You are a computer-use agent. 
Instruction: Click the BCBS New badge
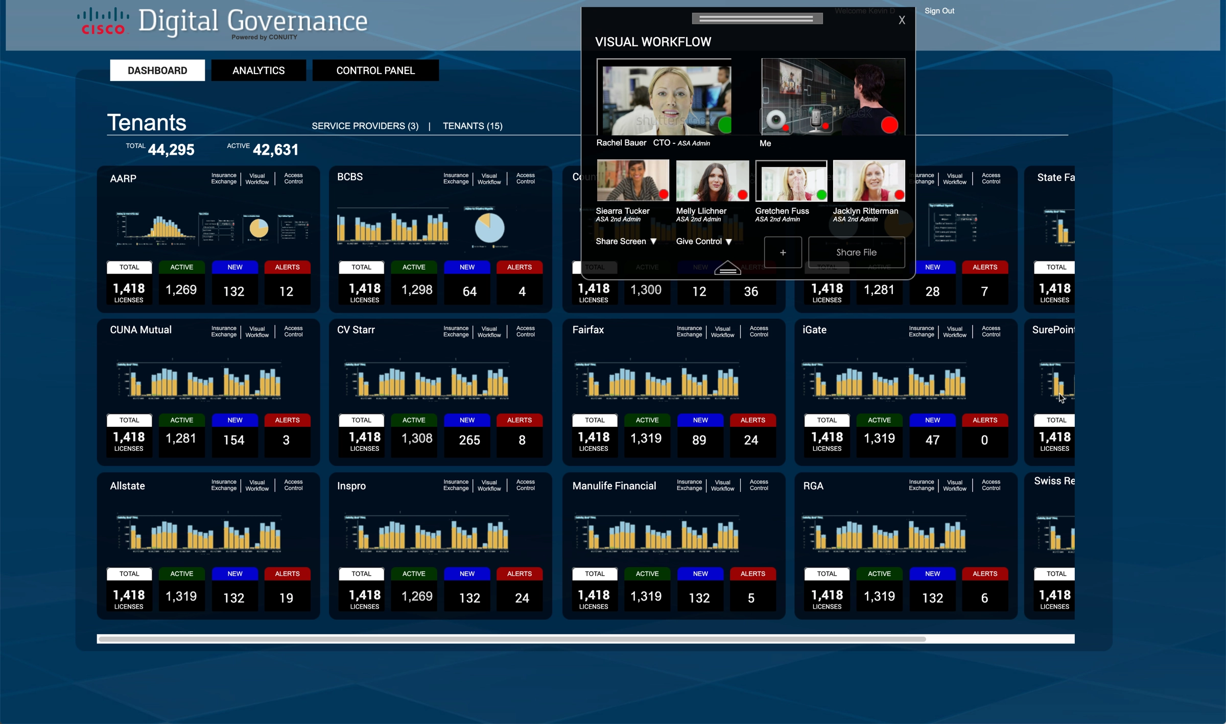(x=467, y=267)
